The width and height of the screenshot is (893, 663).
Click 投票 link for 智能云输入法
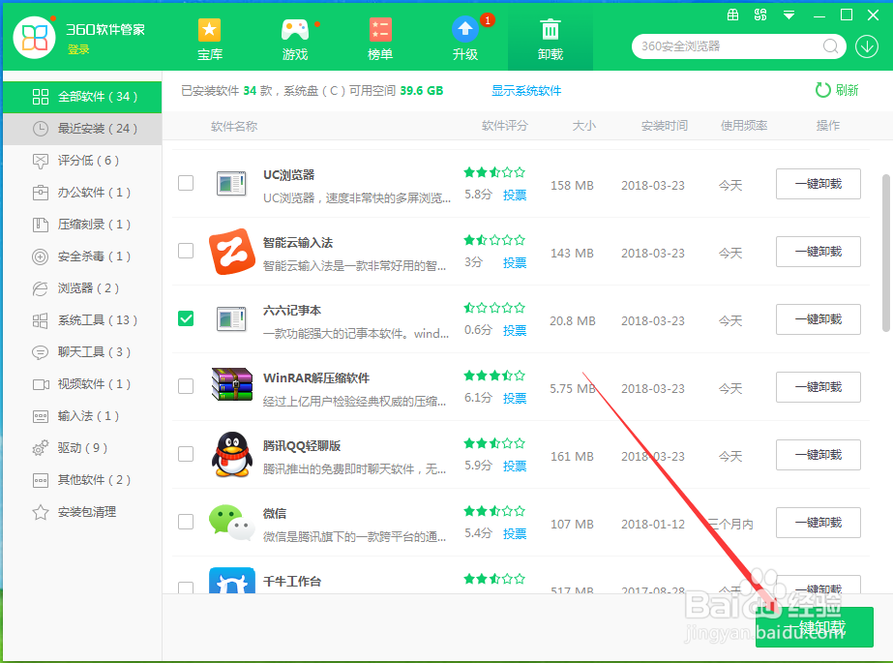tap(515, 263)
